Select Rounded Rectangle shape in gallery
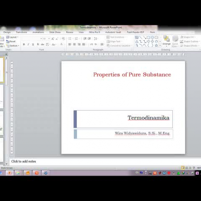The image size is (201, 201). click(156, 37)
